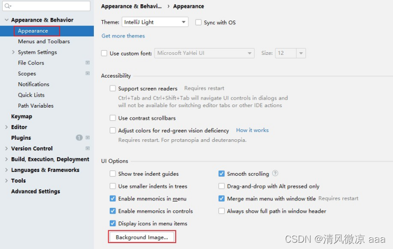393x249 pixels.
Task: Open File Colors settings
Action: (31, 63)
